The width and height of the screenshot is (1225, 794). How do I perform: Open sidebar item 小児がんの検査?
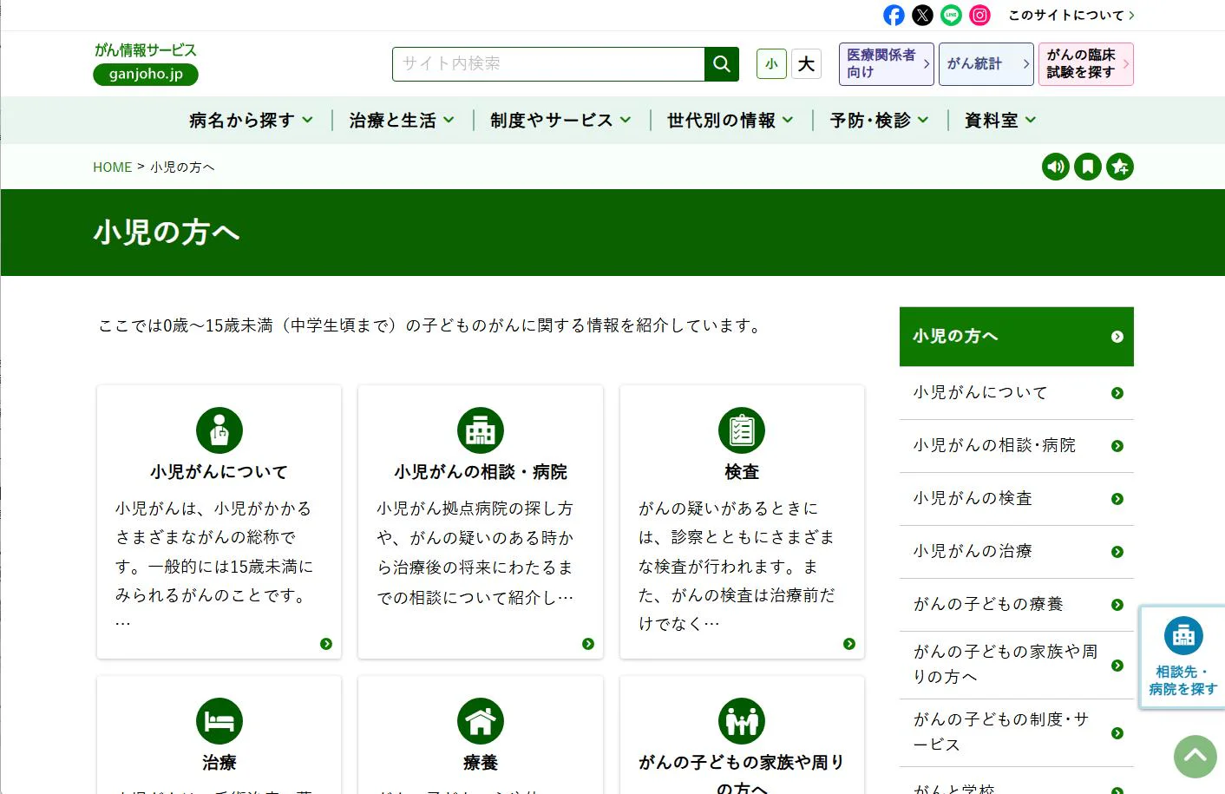[1017, 499]
